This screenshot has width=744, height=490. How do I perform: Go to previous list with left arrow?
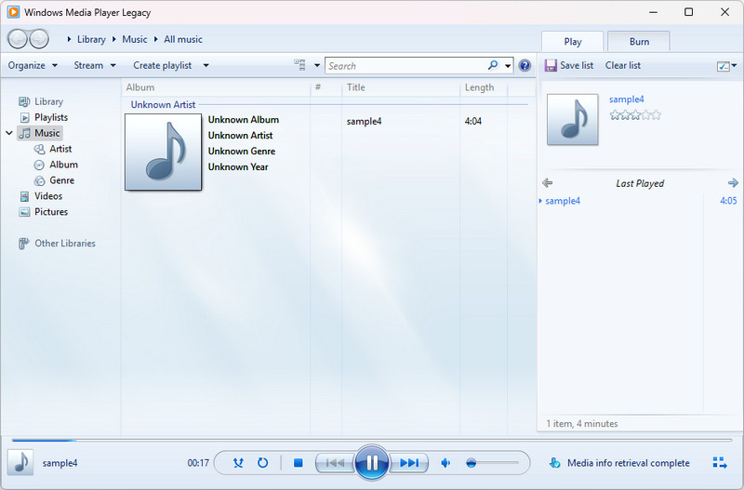547,182
